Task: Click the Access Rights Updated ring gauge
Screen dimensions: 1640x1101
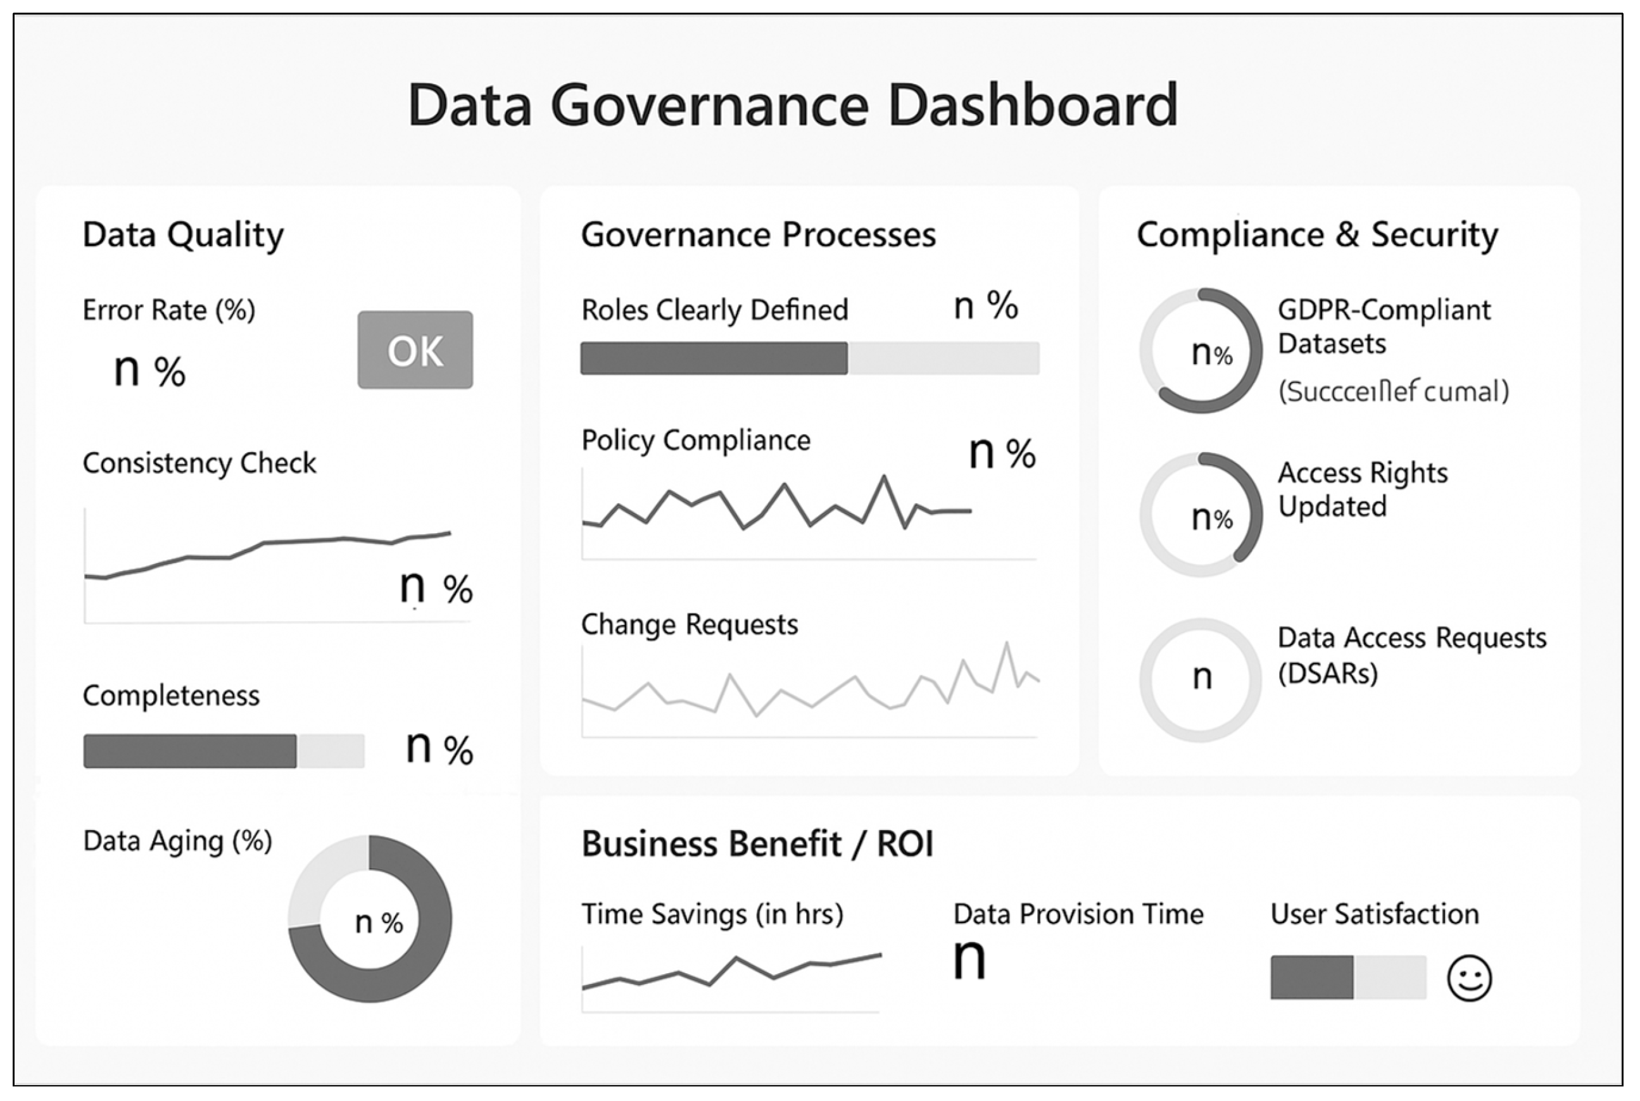Action: pos(1201,514)
